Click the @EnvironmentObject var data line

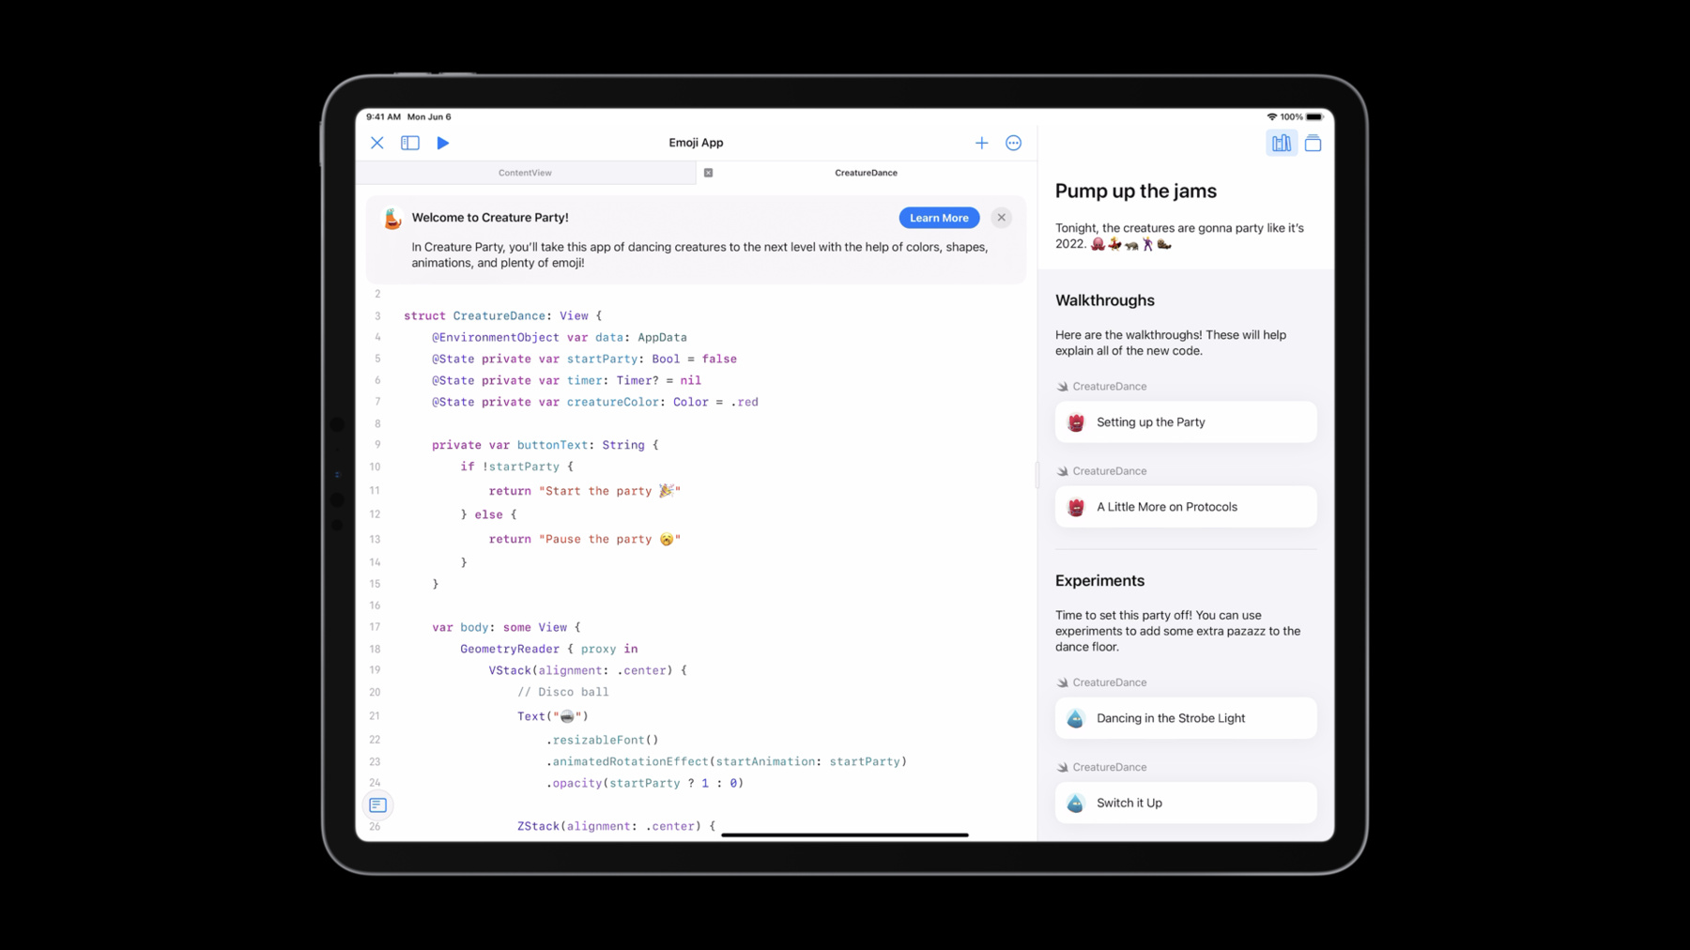point(559,337)
